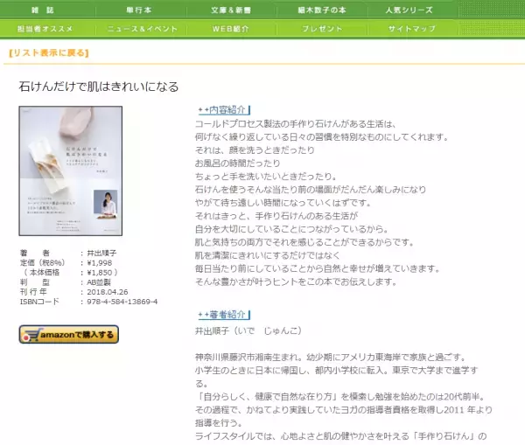Click 井出順子（いで じゅんこ） author name line
The image size is (525, 445).
click(248, 330)
